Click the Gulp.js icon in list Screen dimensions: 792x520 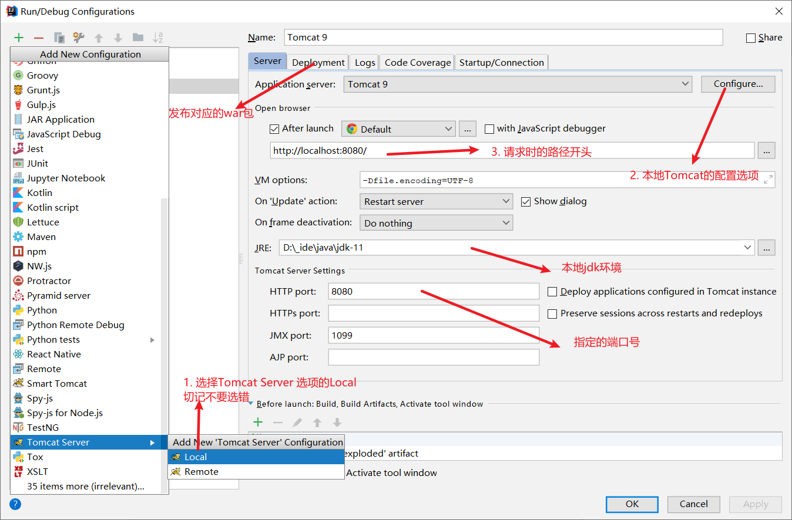tap(18, 104)
